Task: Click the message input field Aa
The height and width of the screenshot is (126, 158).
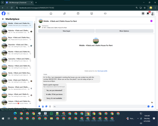Action: pos(100,106)
